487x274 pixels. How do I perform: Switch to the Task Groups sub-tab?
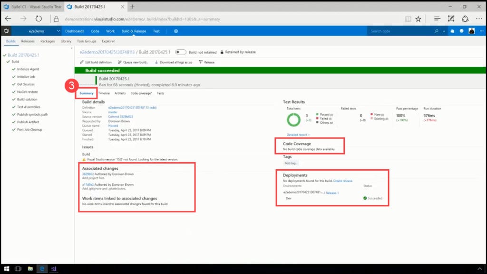pyautogui.click(x=87, y=41)
